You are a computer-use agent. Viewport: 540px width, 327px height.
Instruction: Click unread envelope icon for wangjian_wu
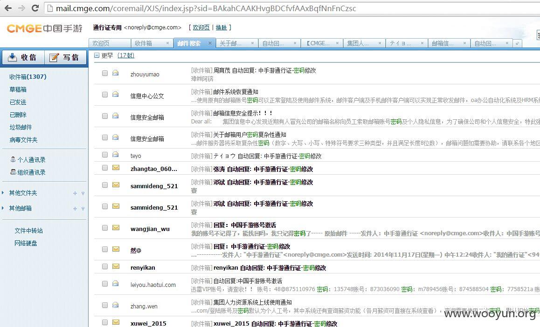pyautogui.click(x=116, y=228)
